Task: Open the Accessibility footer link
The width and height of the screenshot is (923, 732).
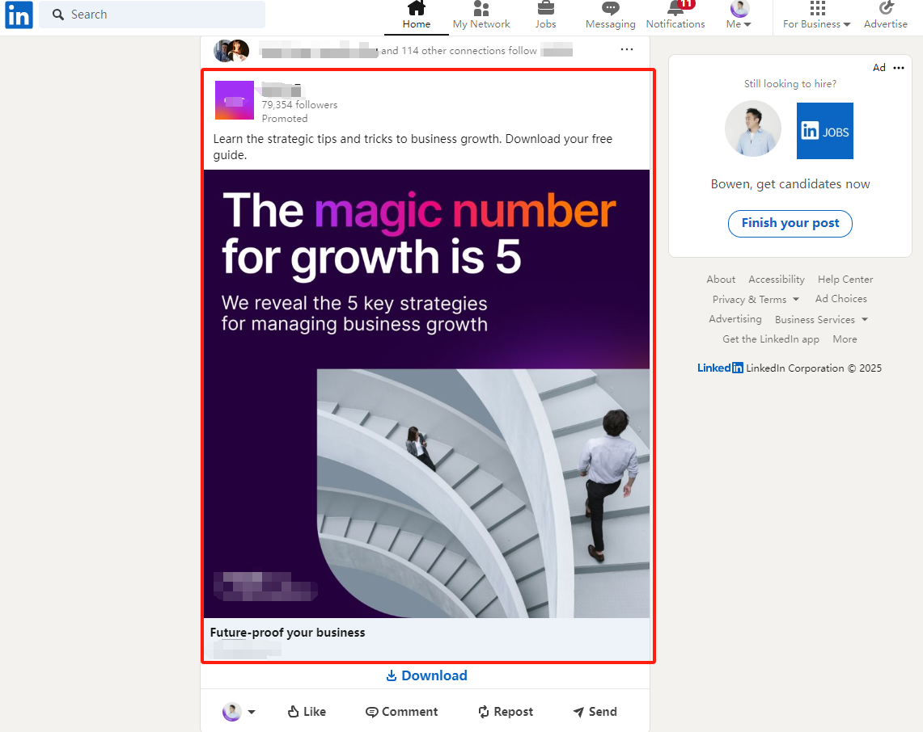Action: coord(777,280)
